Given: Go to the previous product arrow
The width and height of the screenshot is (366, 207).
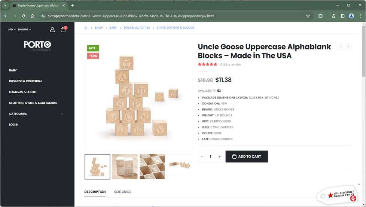Looking at the screenshot, I should point(341,47).
